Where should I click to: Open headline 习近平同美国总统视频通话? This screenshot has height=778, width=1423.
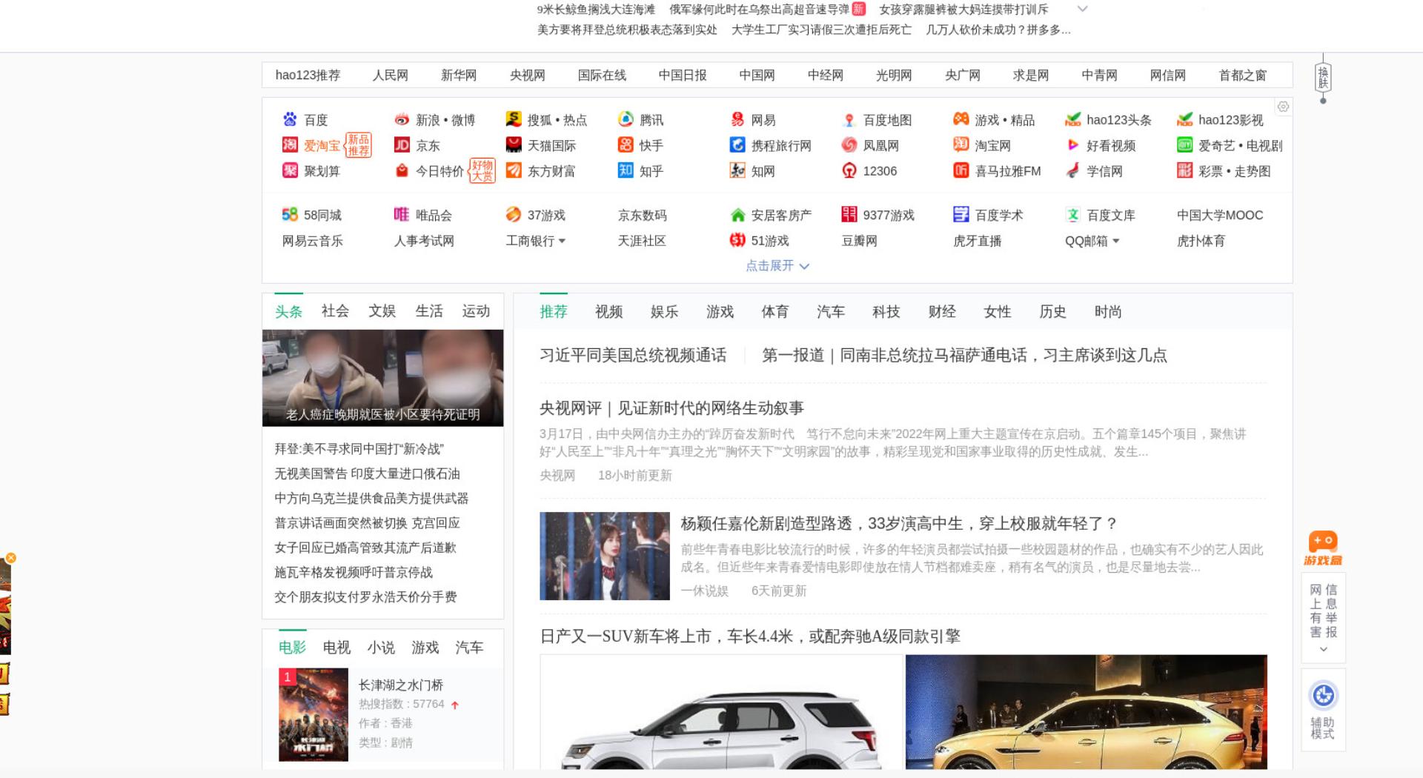[x=633, y=355]
